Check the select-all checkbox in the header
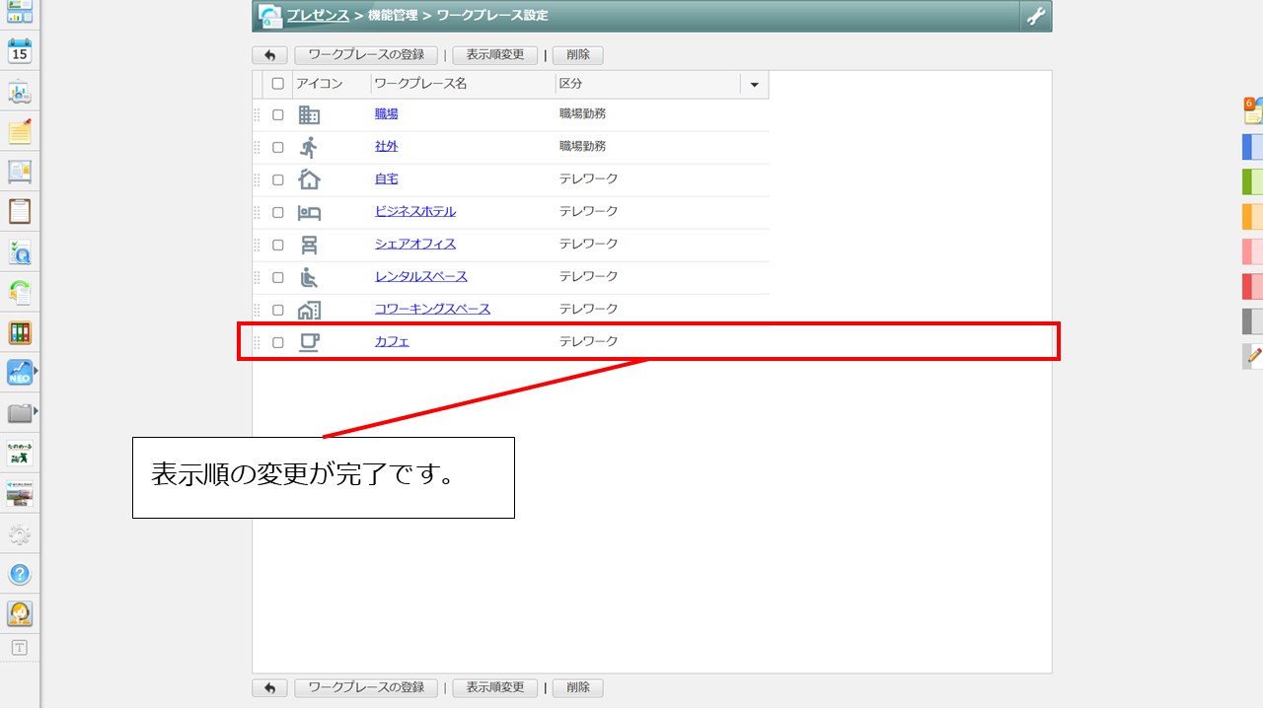The height and width of the screenshot is (710, 1263). click(x=277, y=84)
